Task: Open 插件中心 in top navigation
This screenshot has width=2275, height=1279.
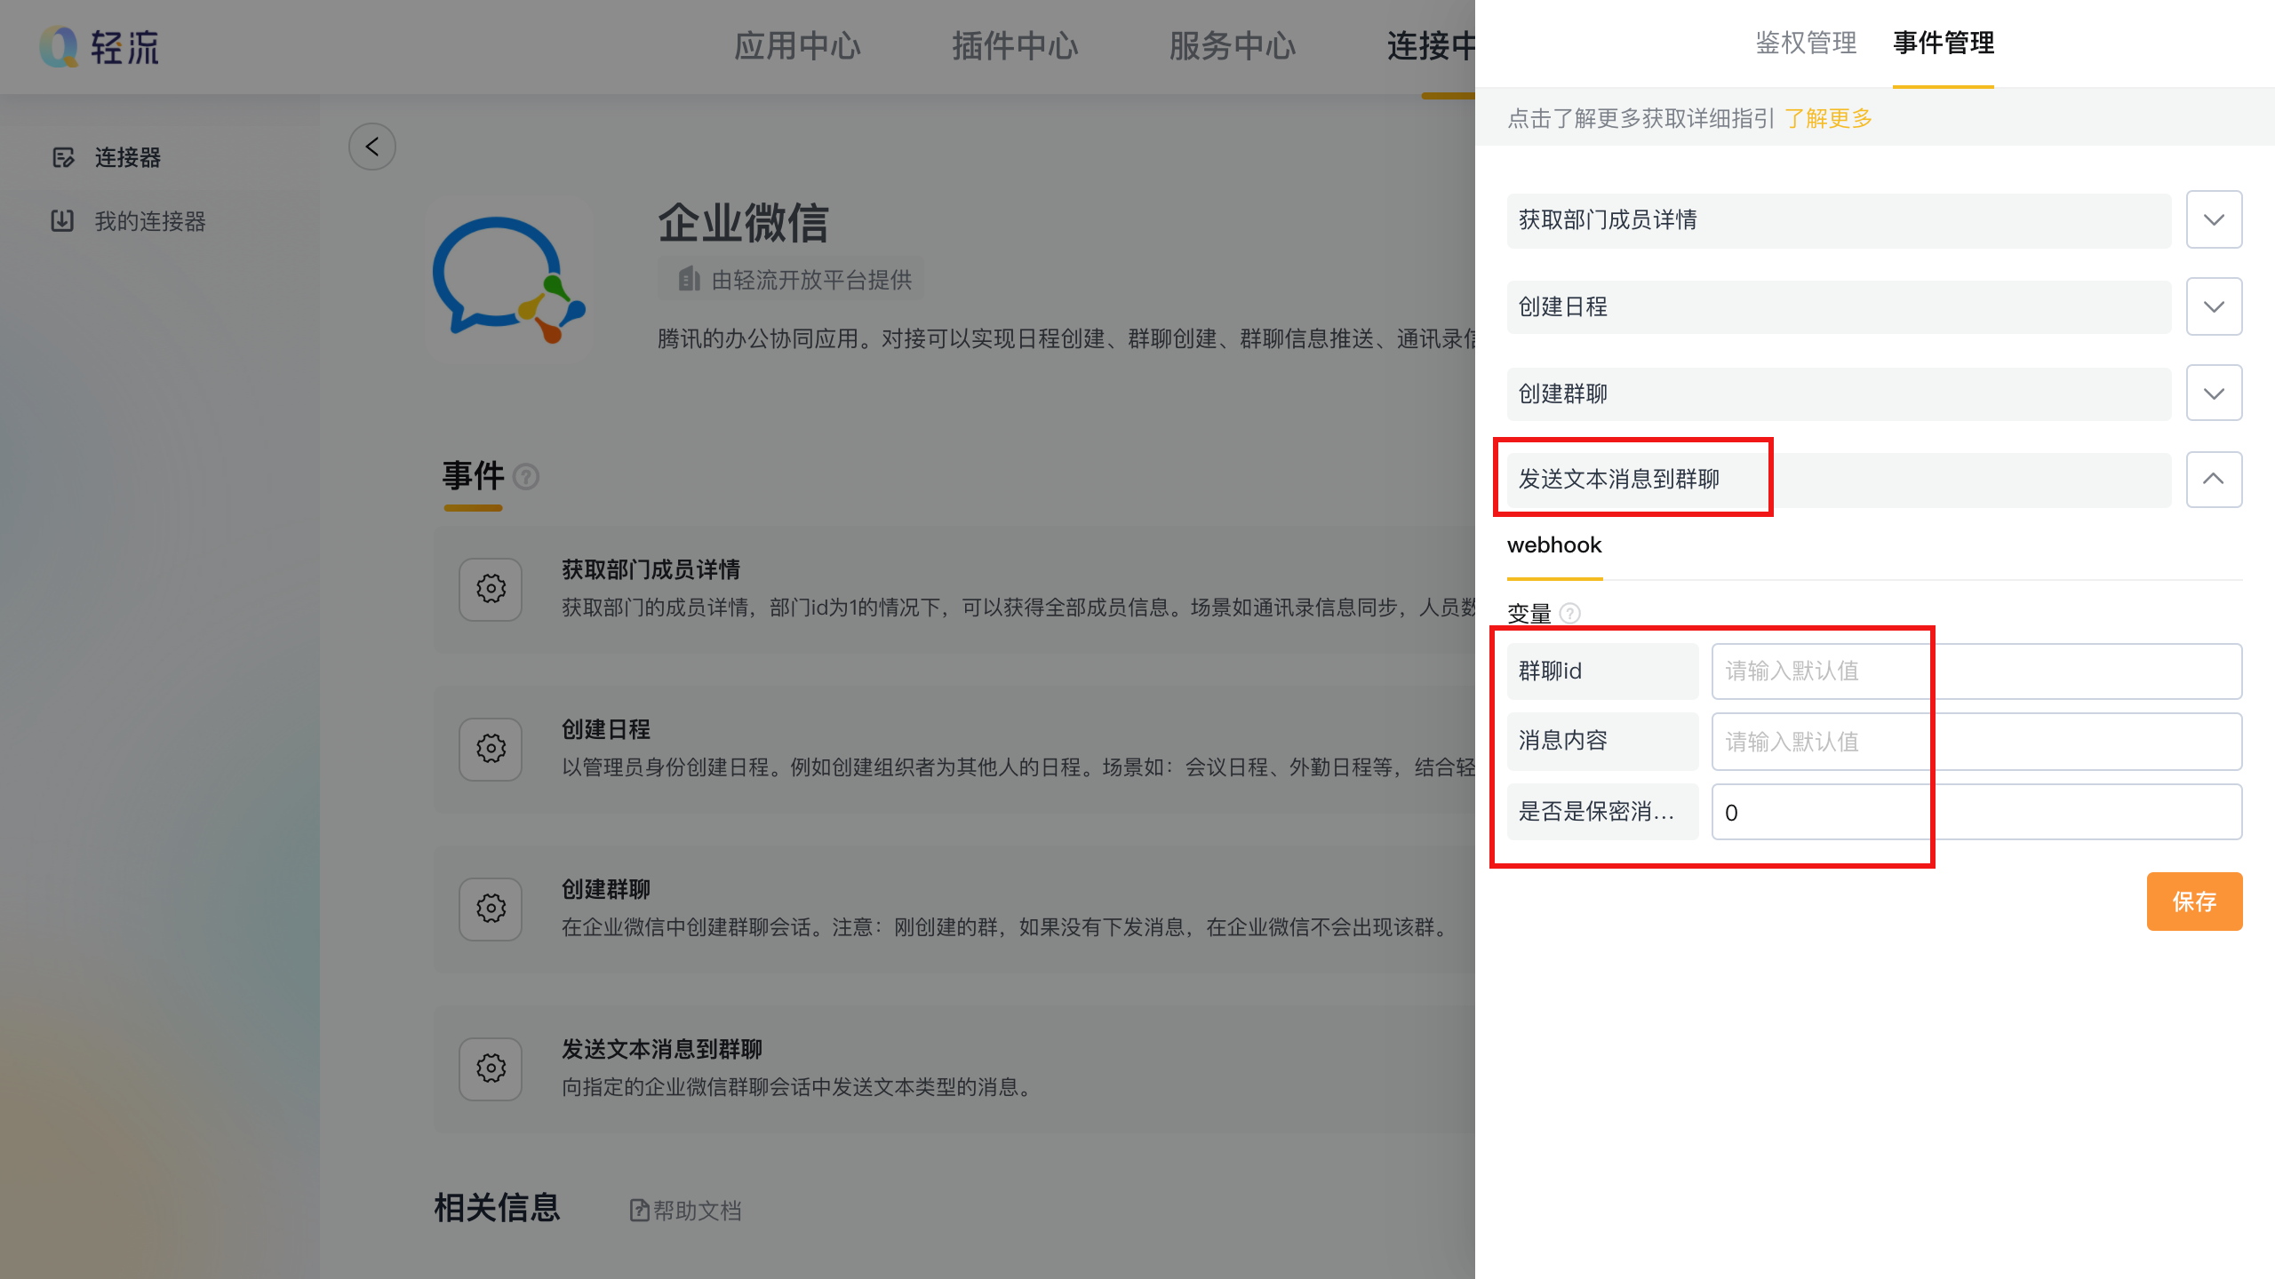Action: (1015, 46)
